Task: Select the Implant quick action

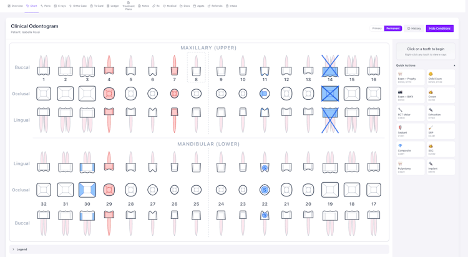Action: (x=441, y=167)
